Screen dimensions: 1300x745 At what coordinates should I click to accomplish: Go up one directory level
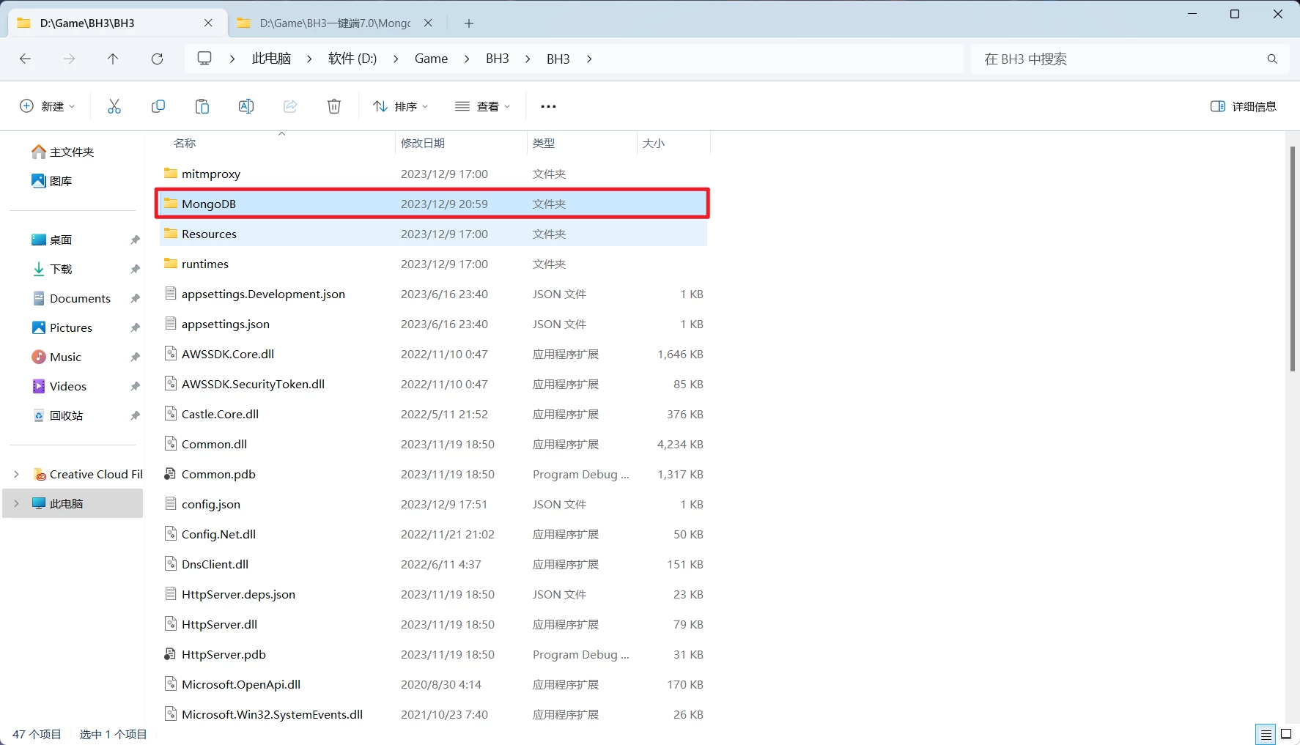pyautogui.click(x=113, y=59)
